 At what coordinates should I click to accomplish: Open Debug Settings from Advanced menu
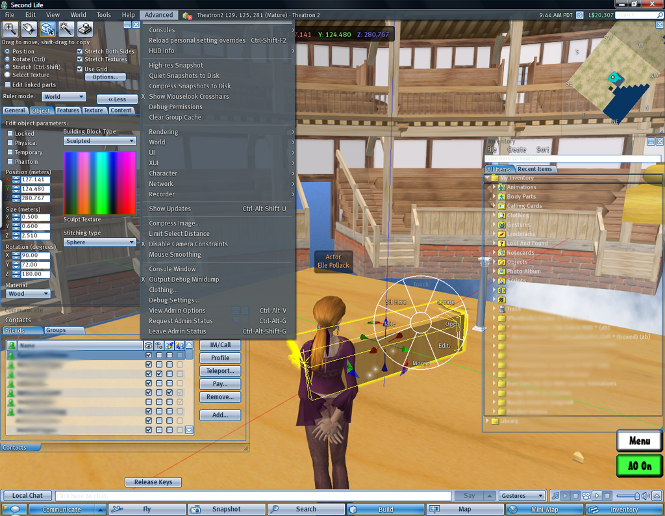(x=174, y=300)
